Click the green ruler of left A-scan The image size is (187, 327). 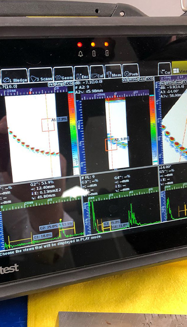[x=41, y=204]
